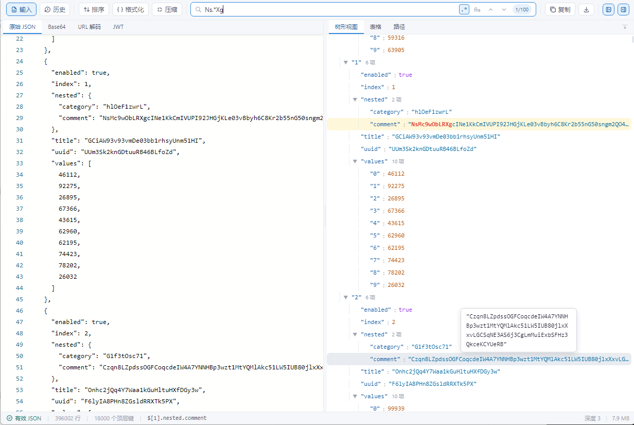Click the 复制 copy button
The height and width of the screenshot is (425, 634).
click(x=560, y=9)
